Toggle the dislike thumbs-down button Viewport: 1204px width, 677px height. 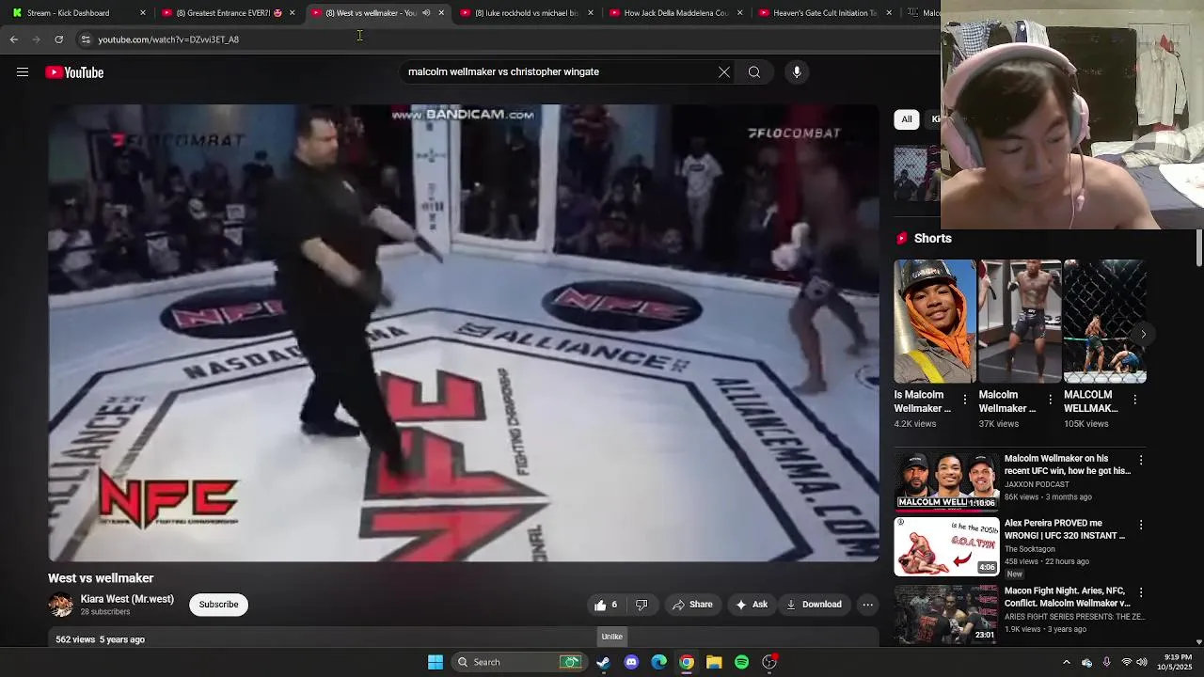pos(642,605)
